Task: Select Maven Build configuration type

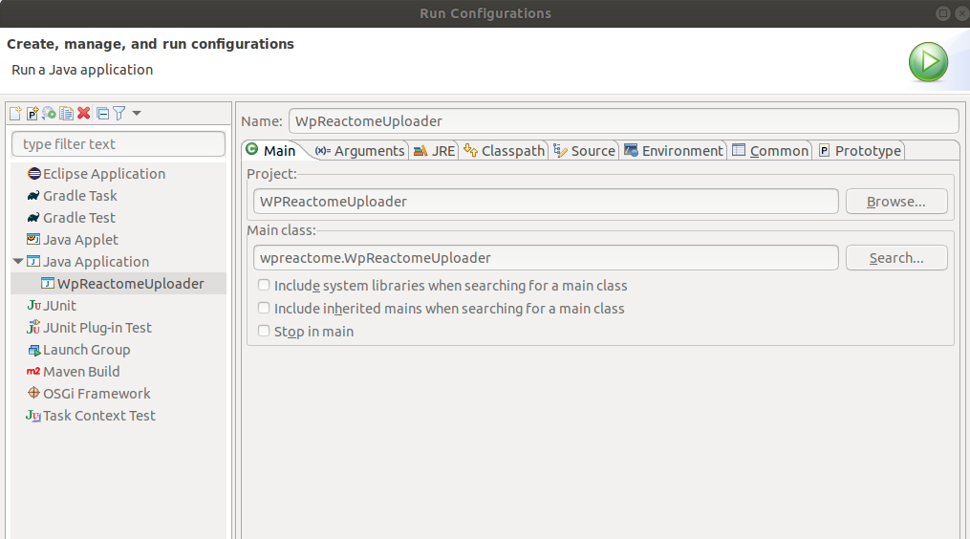Action: [81, 372]
